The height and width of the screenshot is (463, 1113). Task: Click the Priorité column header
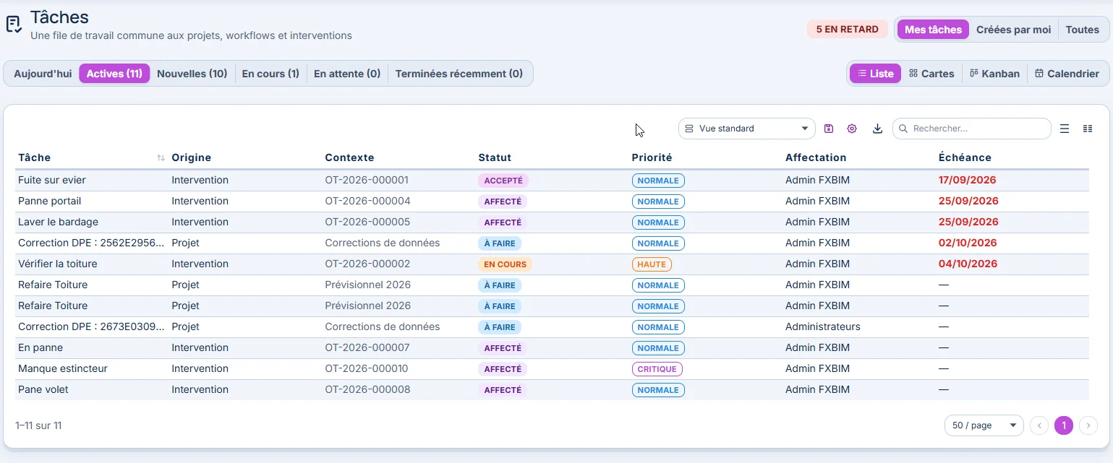coord(652,157)
